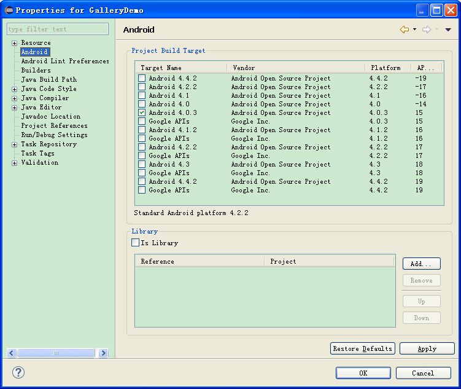This screenshot has width=461, height=389.
Task: Check Google APIs platform 4.3 target
Action: [x=142, y=173]
